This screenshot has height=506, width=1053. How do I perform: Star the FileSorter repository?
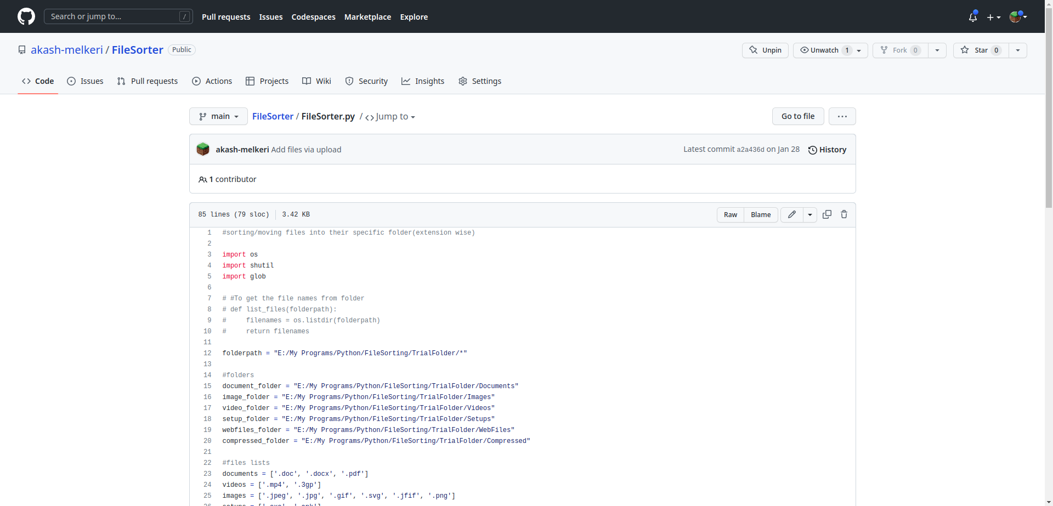[981, 50]
